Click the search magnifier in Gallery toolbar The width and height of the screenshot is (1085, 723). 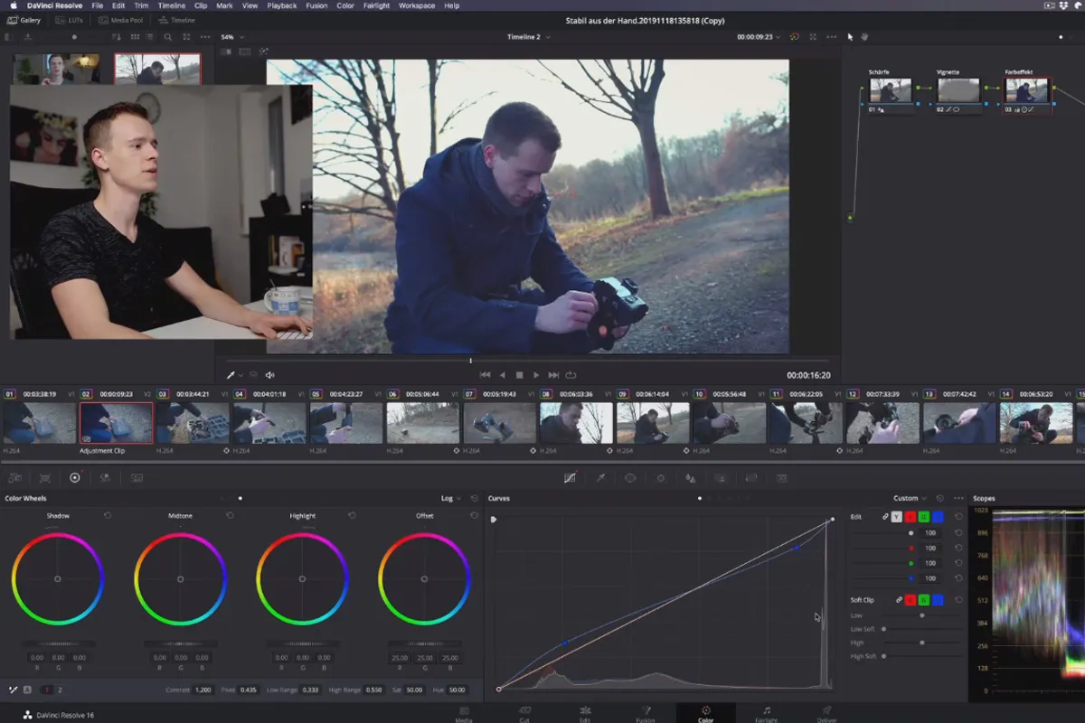(x=168, y=37)
